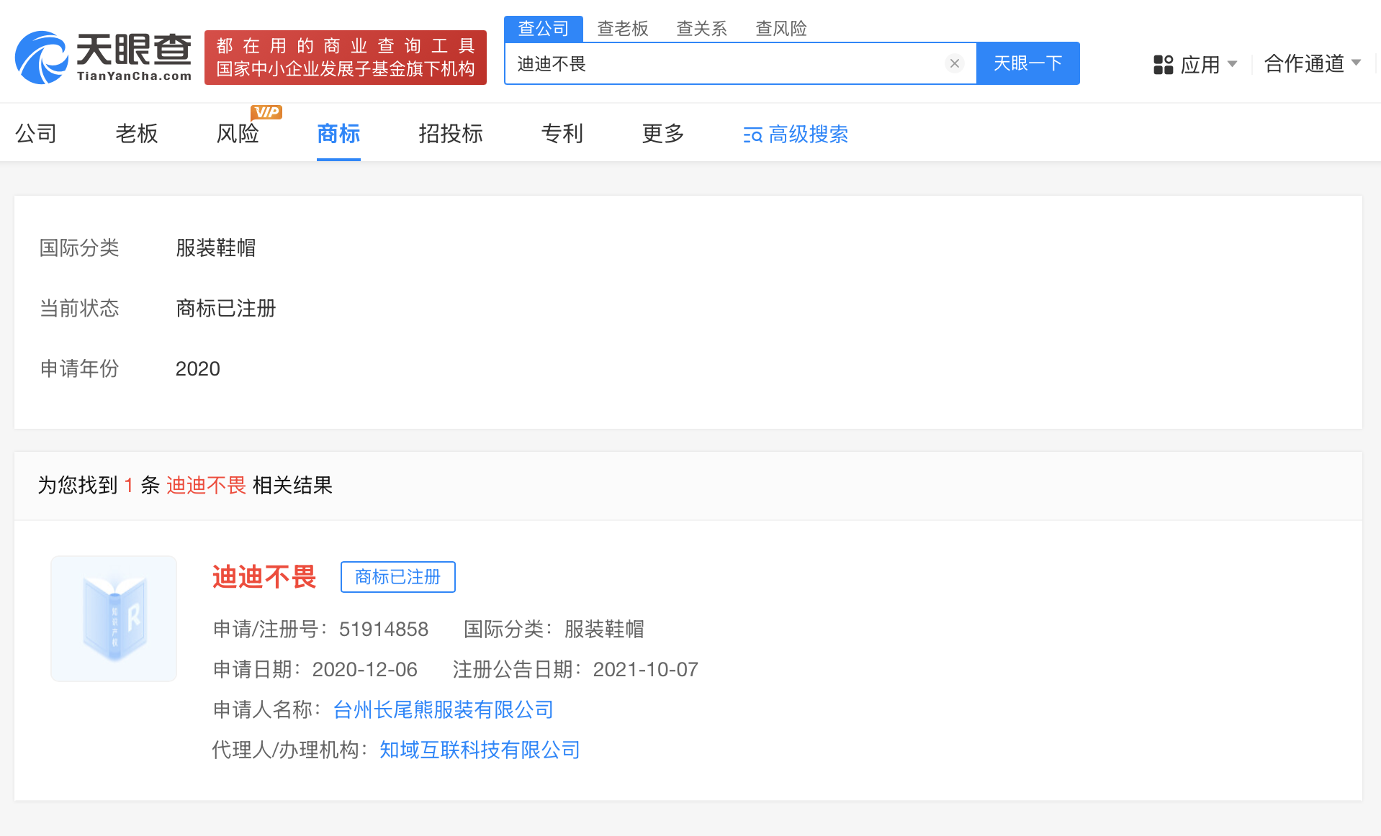Screen dimensions: 1381x836
Task: Click the registration number 51914858
Action: click(x=384, y=630)
